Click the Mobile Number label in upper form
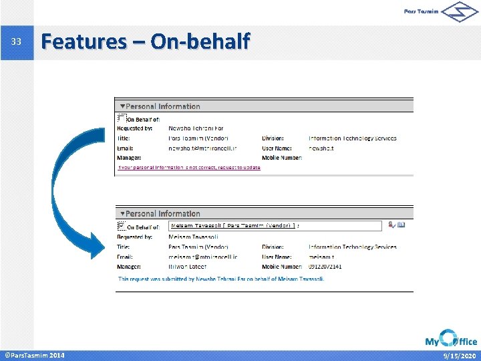481x361 pixels. click(x=282, y=158)
